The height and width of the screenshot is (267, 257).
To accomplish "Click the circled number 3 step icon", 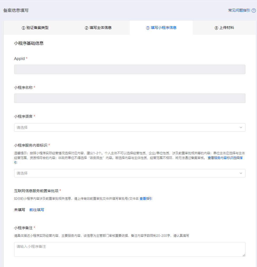I will 148,28.
